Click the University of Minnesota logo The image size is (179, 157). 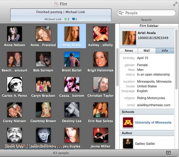click(128, 122)
